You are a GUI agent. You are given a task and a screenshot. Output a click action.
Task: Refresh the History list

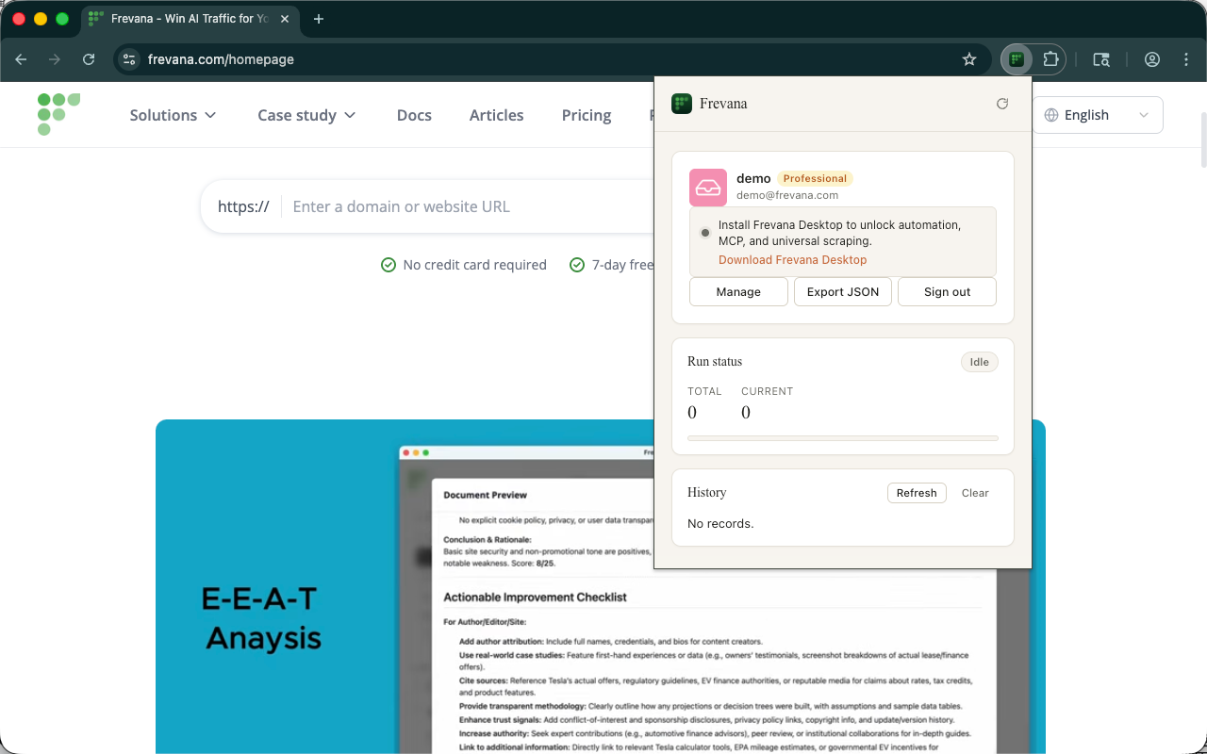pyautogui.click(x=917, y=493)
